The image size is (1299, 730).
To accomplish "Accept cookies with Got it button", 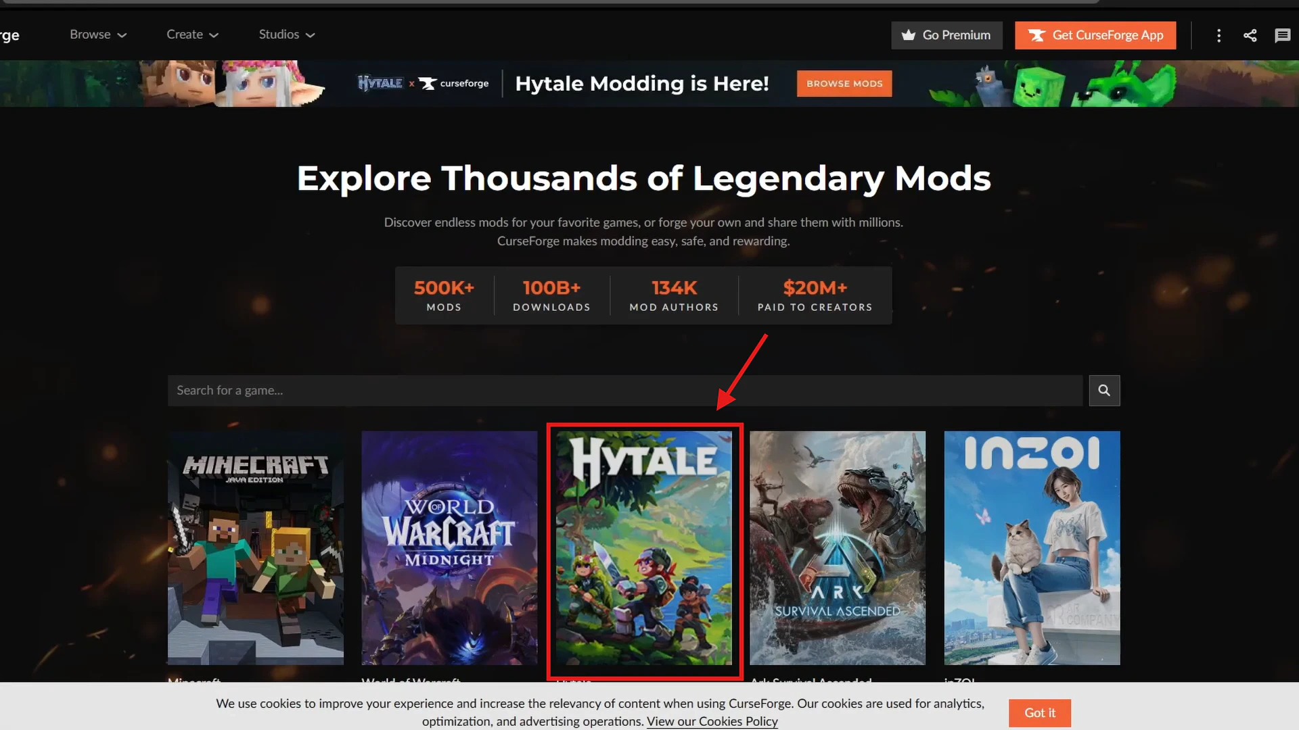I will pos(1040,713).
